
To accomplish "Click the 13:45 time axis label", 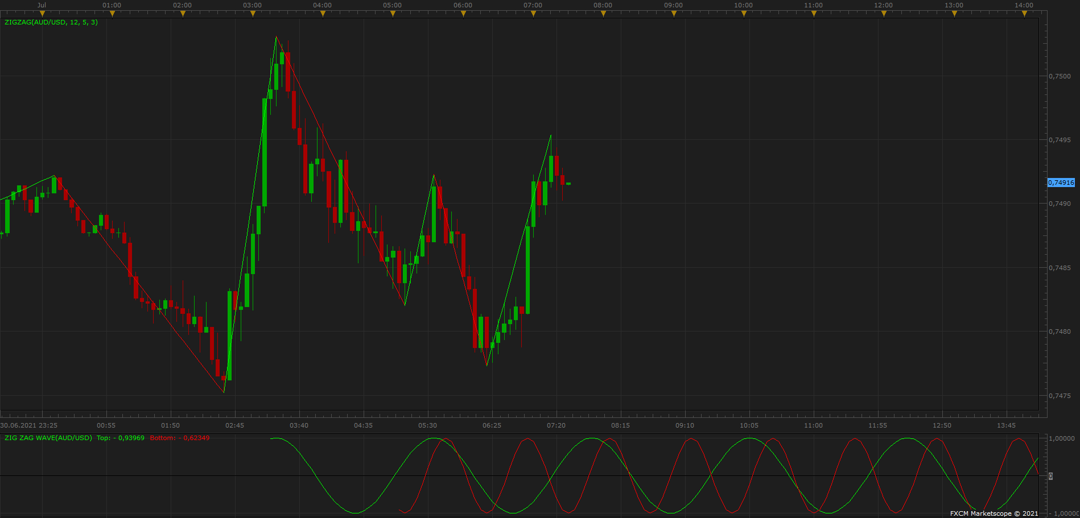I will point(1006,425).
